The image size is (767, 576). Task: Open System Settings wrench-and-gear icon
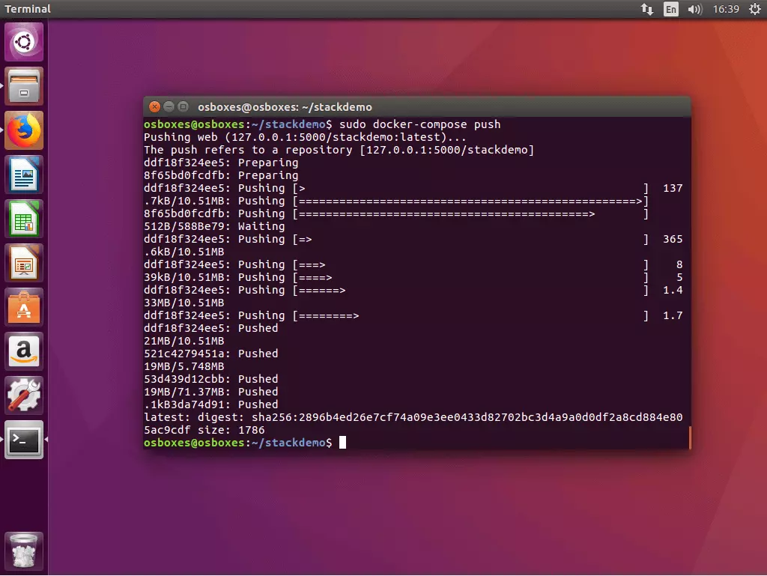click(24, 395)
